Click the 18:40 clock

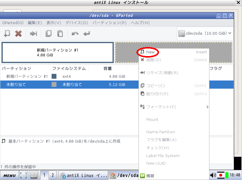point(235,175)
